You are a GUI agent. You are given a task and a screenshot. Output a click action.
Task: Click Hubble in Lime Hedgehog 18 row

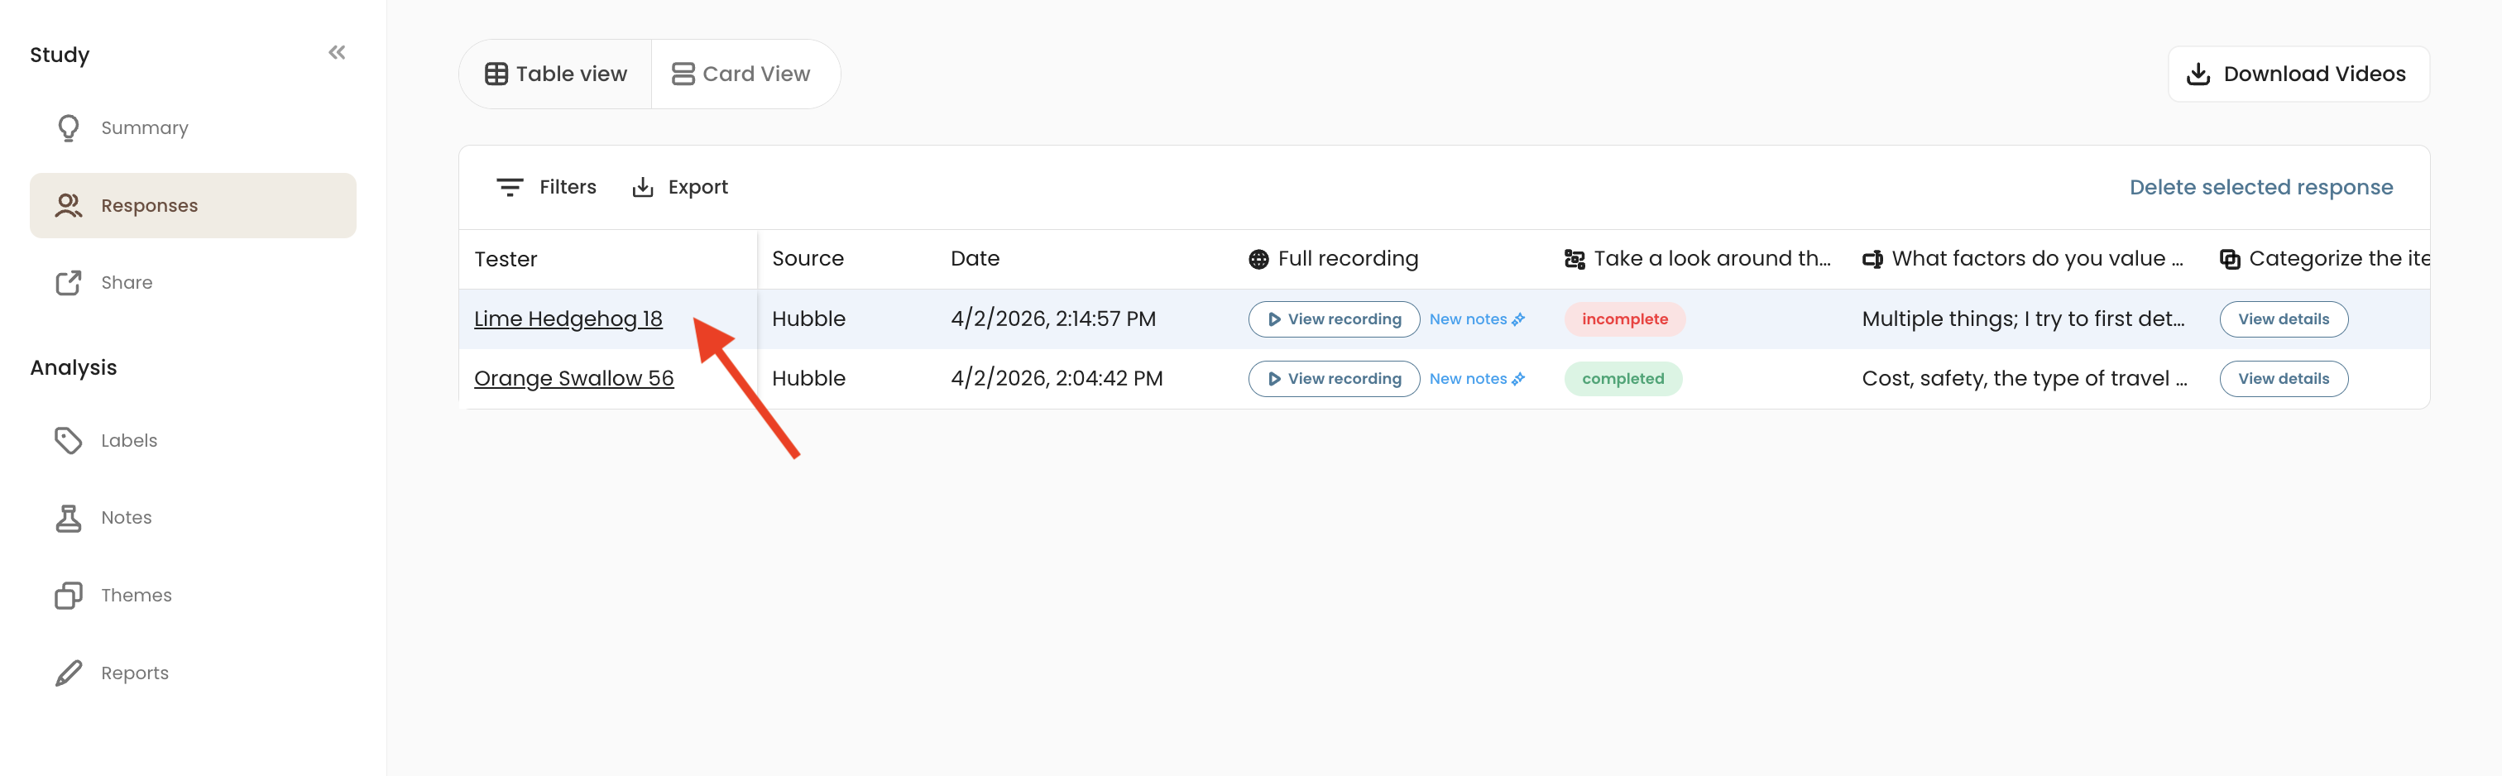(x=808, y=319)
